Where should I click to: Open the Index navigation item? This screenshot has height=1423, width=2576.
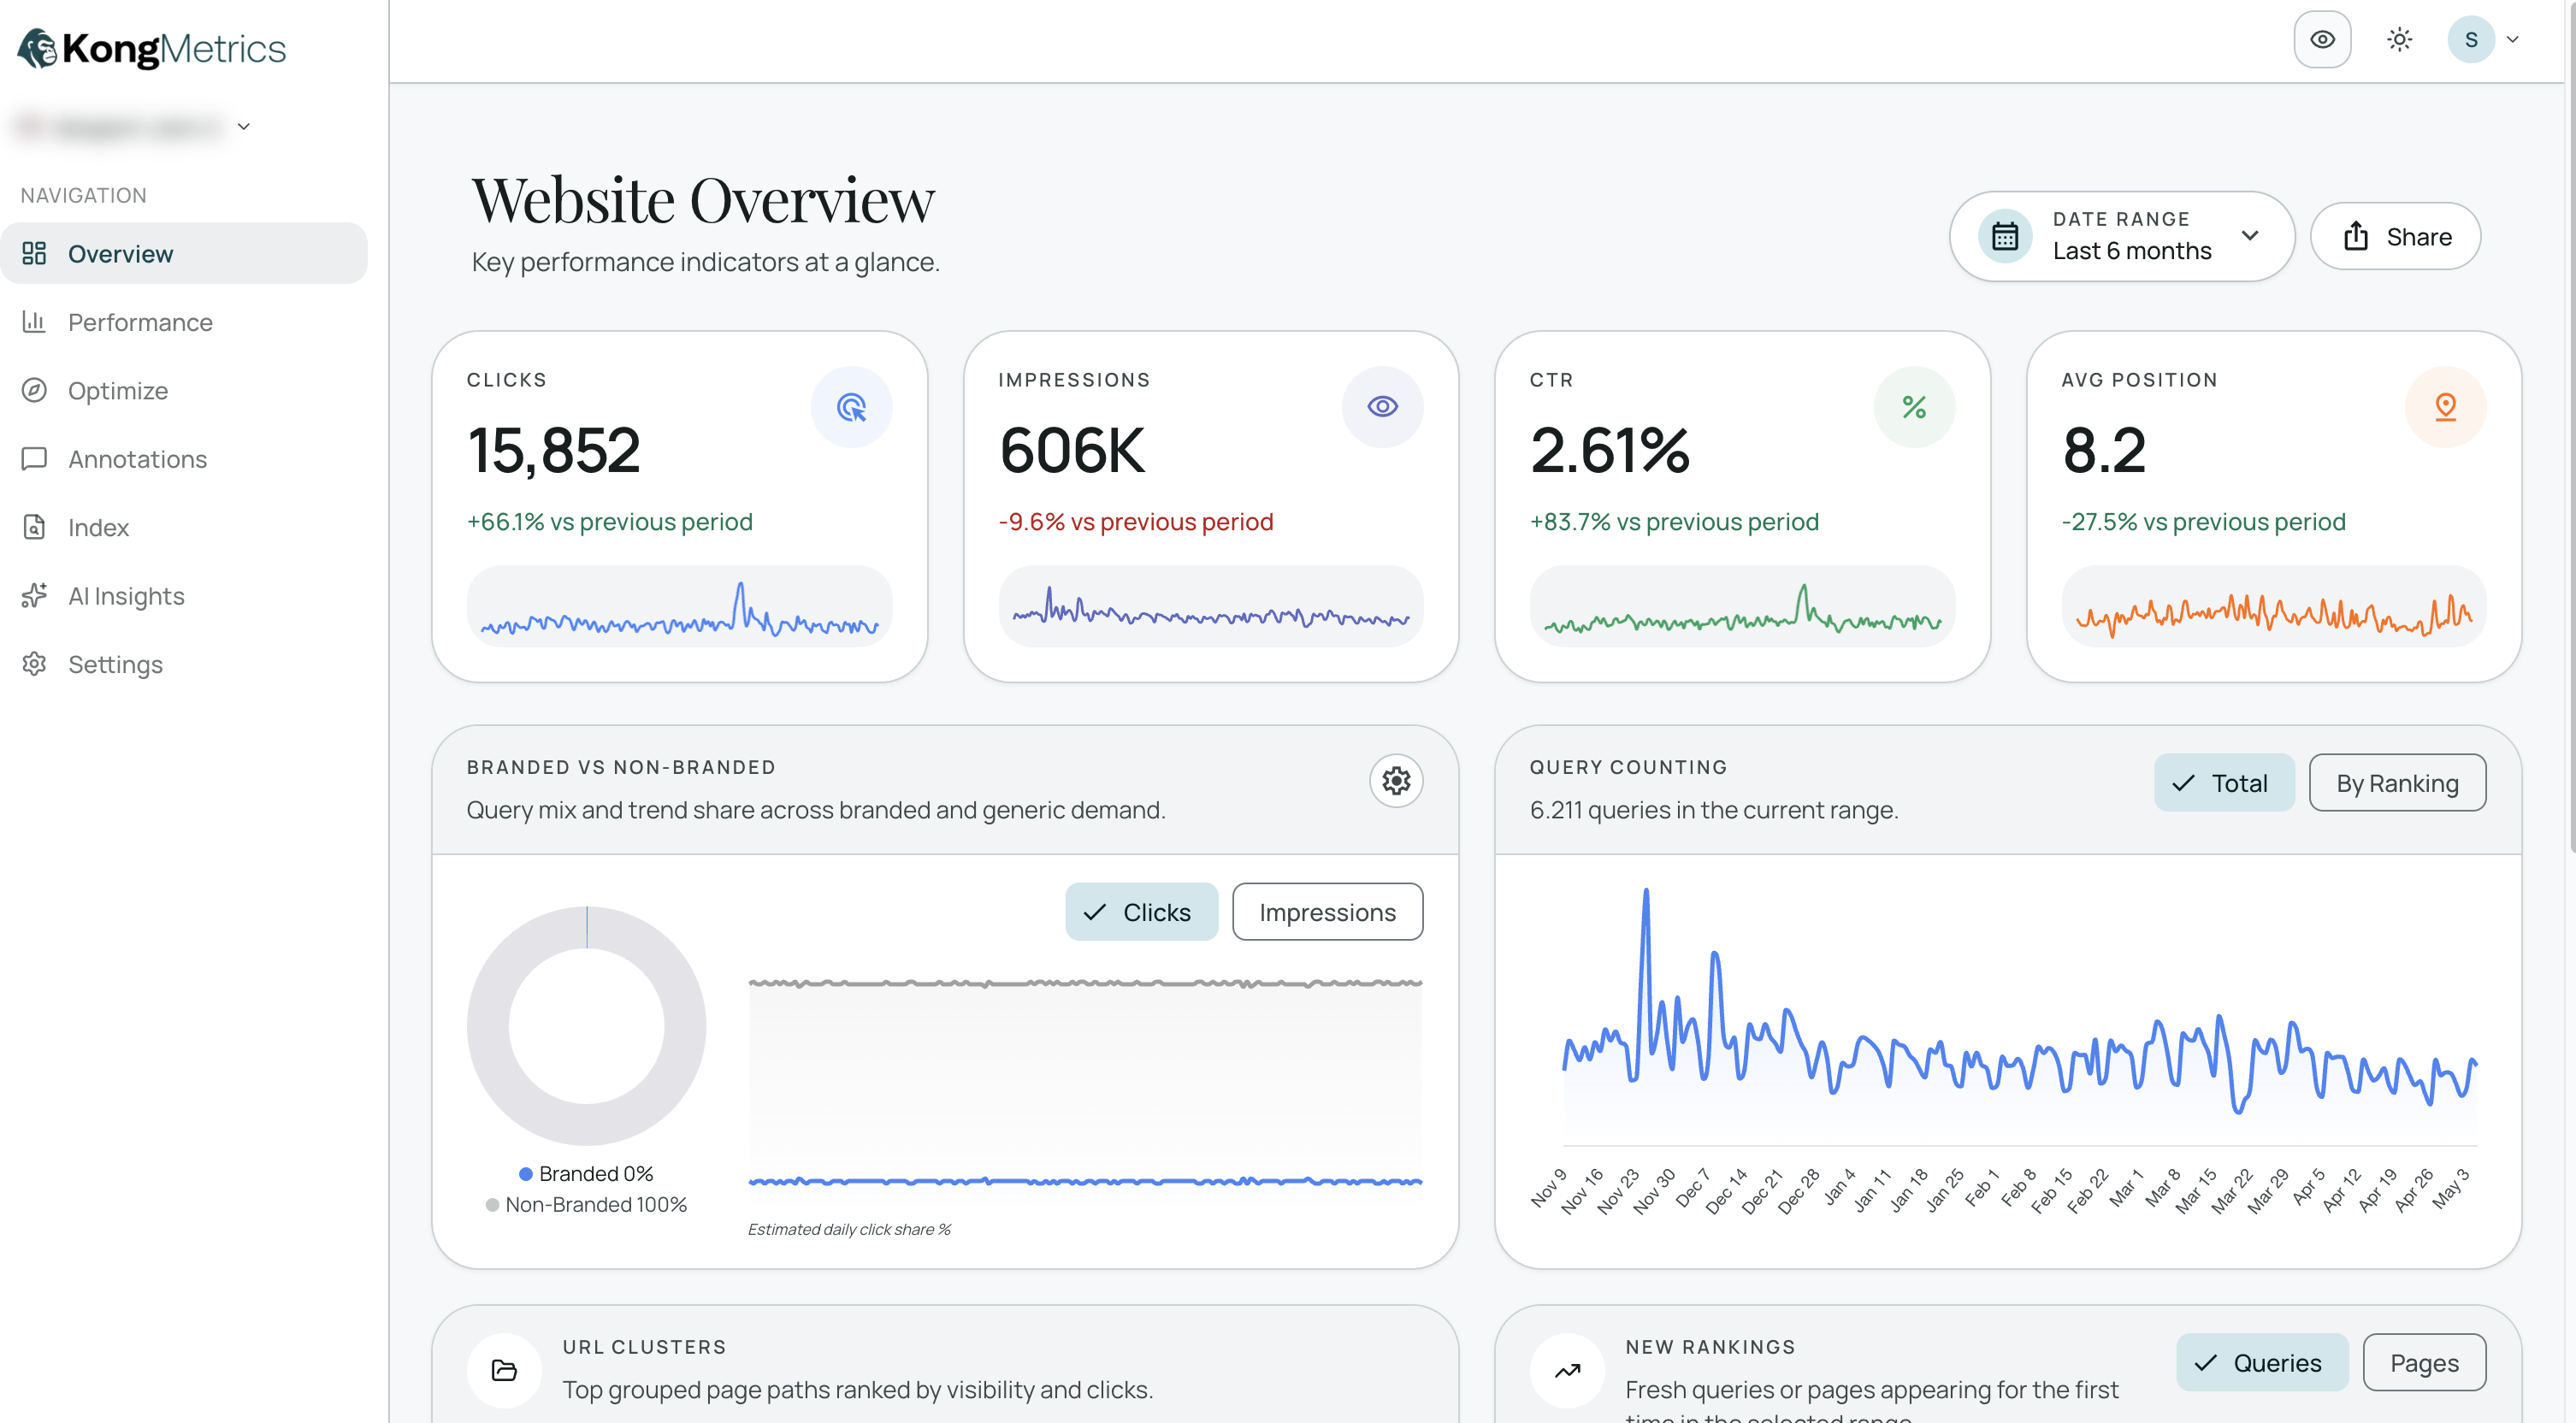click(184, 527)
